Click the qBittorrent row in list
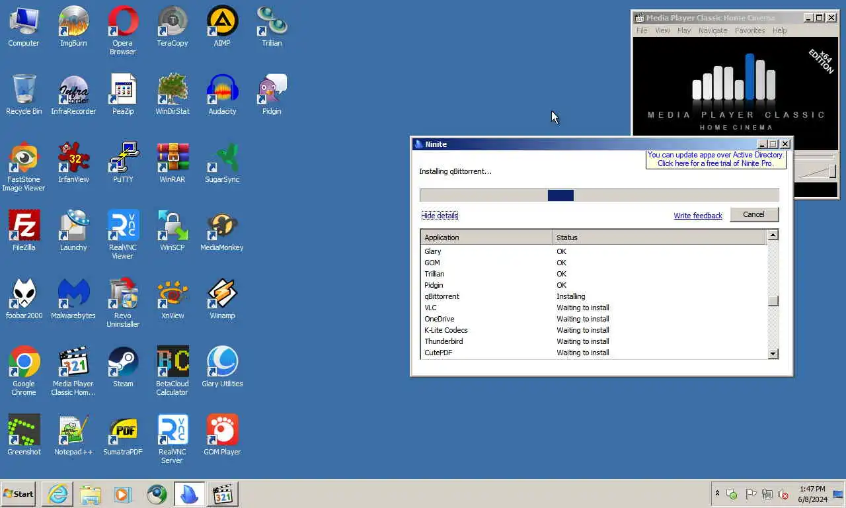846x508 pixels. (594, 296)
